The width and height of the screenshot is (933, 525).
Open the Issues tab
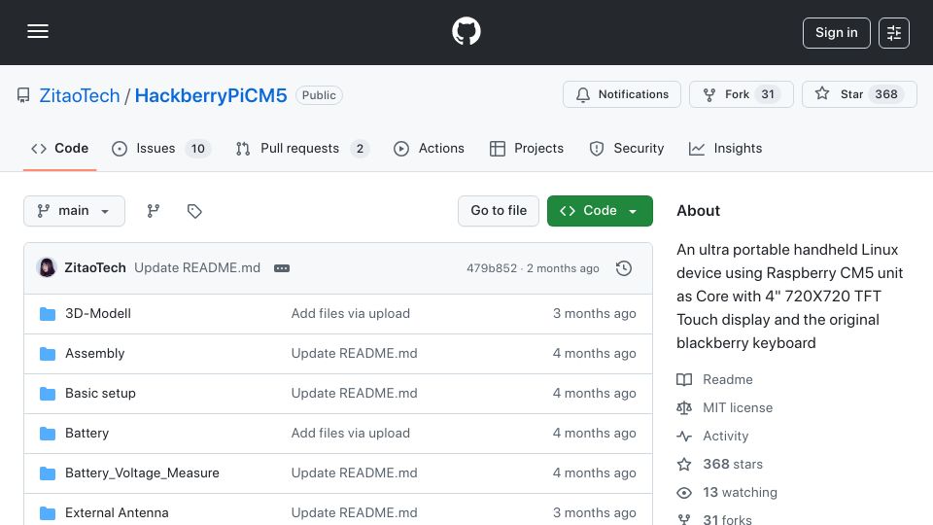pyautogui.click(x=160, y=148)
